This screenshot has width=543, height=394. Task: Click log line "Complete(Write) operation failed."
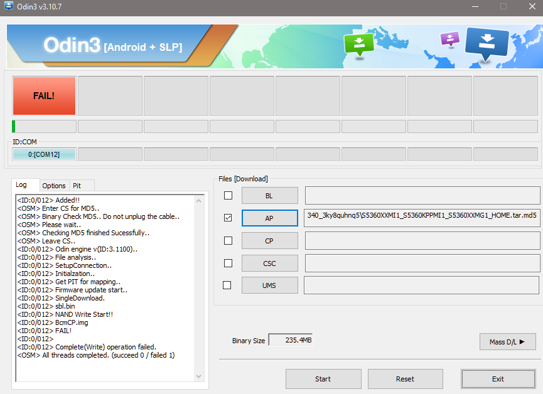point(105,347)
